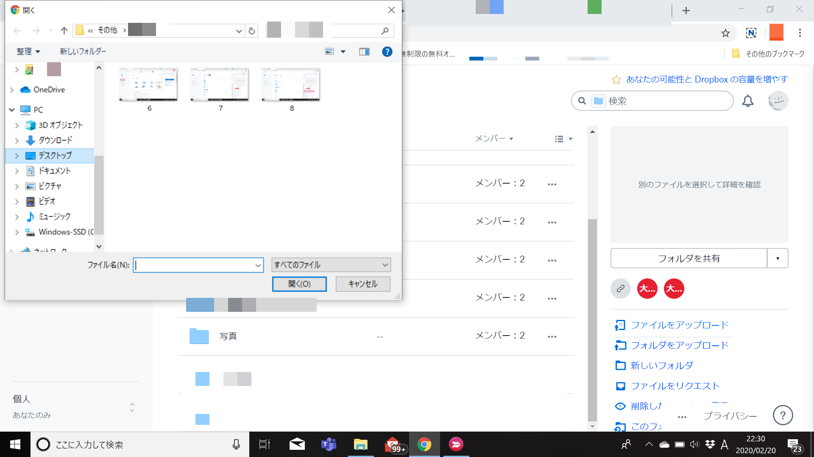Open Dropbox help question mark circle
The image size is (814, 457).
pos(783,415)
